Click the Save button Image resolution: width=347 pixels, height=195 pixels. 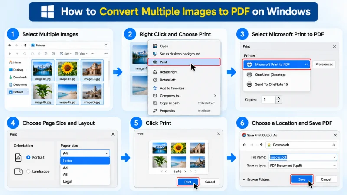(301, 179)
